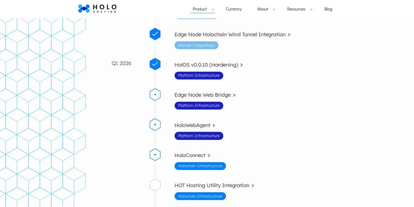
Task: Click the Q1 2026 timeline label
Action: (x=121, y=63)
